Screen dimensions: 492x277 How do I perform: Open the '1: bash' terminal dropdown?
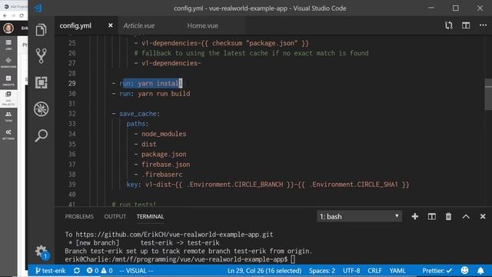click(x=359, y=216)
